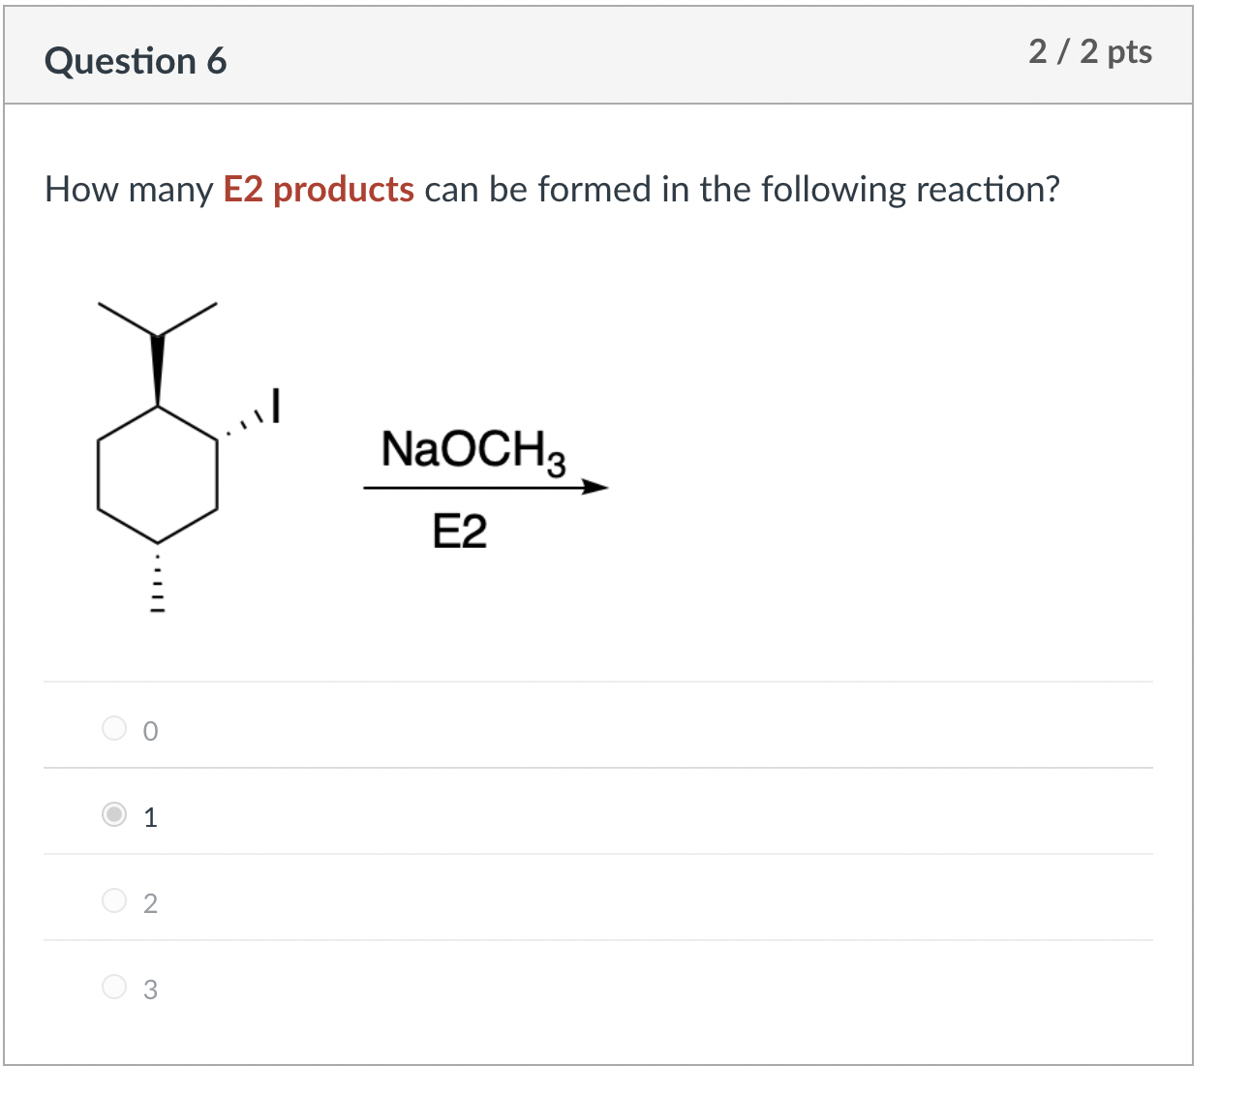This screenshot has height=1096, width=1251.
Task: Click the red E2 products text
Action: (318, 189)
